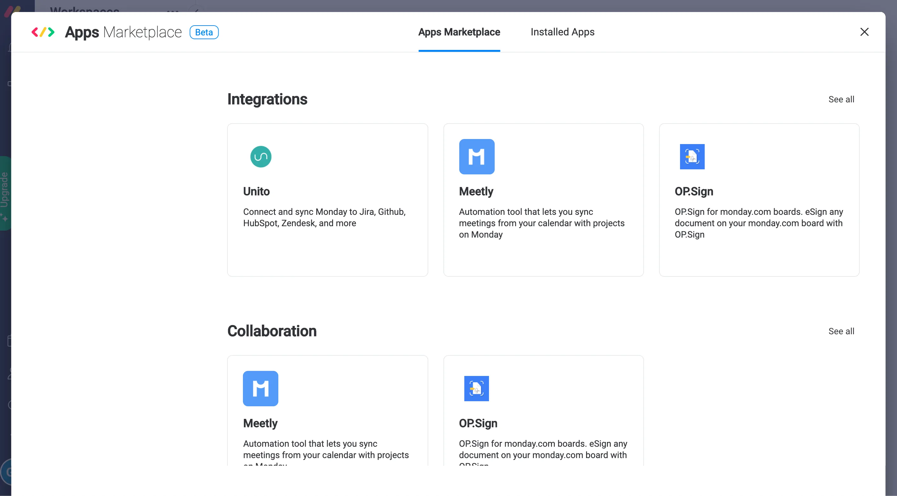
Task: Switch to the Installed Apps tab
Action: tap(562, 32)
